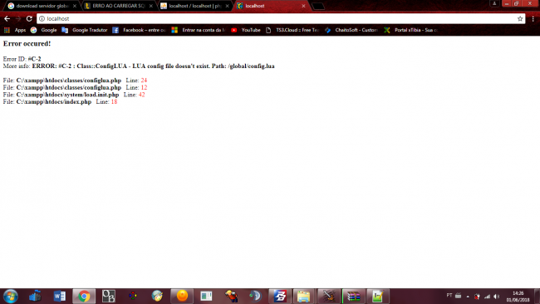This screenshot has height=304, width=540.
Task: Open Microsoft Word from taskbar
Action: click(60, 296)
